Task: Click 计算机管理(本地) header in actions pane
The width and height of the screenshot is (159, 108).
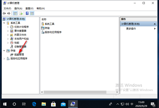Action: point(139,24)
